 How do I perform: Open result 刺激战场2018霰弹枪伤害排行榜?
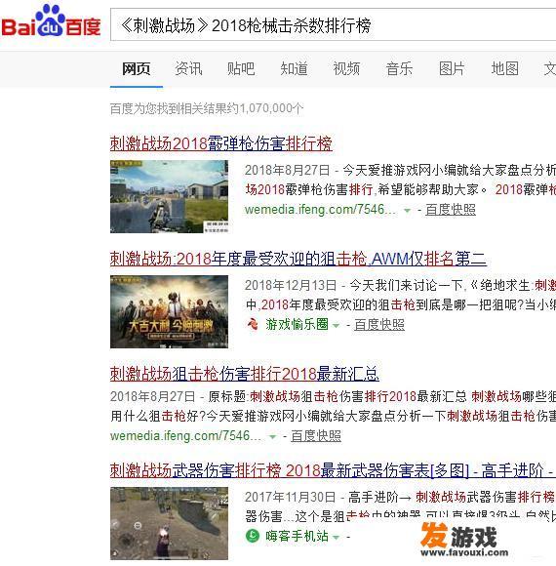point(221,143)
